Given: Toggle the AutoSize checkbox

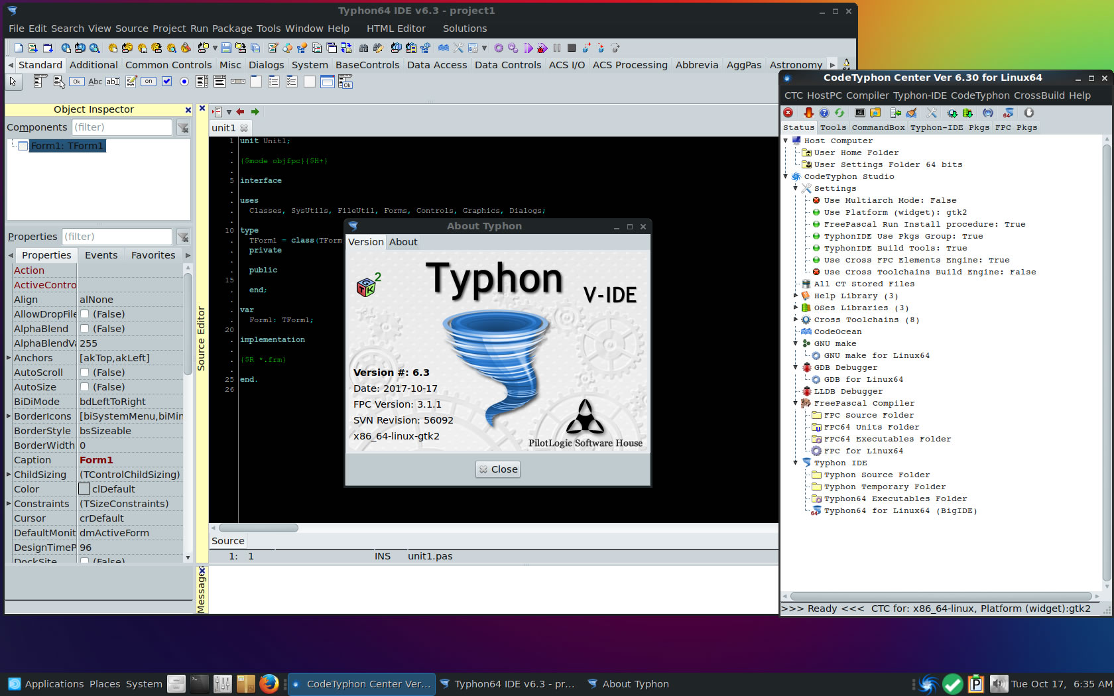Looking at the screenshot, I should tap(85, 387).
